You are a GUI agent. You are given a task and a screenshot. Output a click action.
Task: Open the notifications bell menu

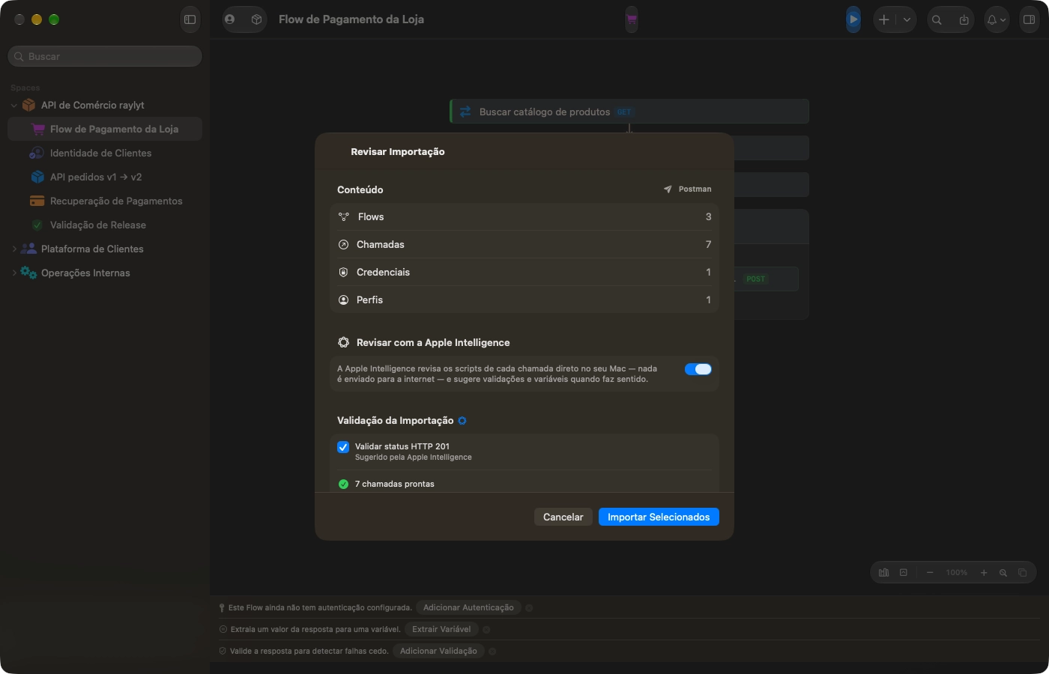(996, 20)
